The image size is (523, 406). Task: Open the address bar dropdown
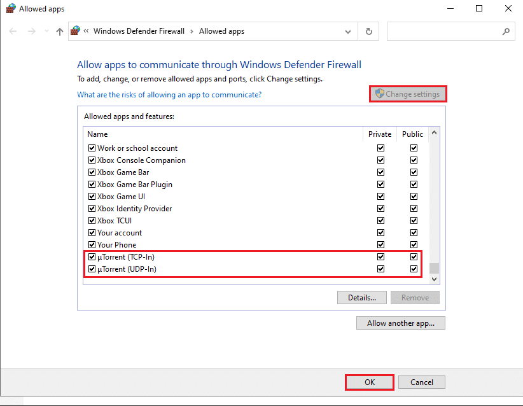(347, 31)
